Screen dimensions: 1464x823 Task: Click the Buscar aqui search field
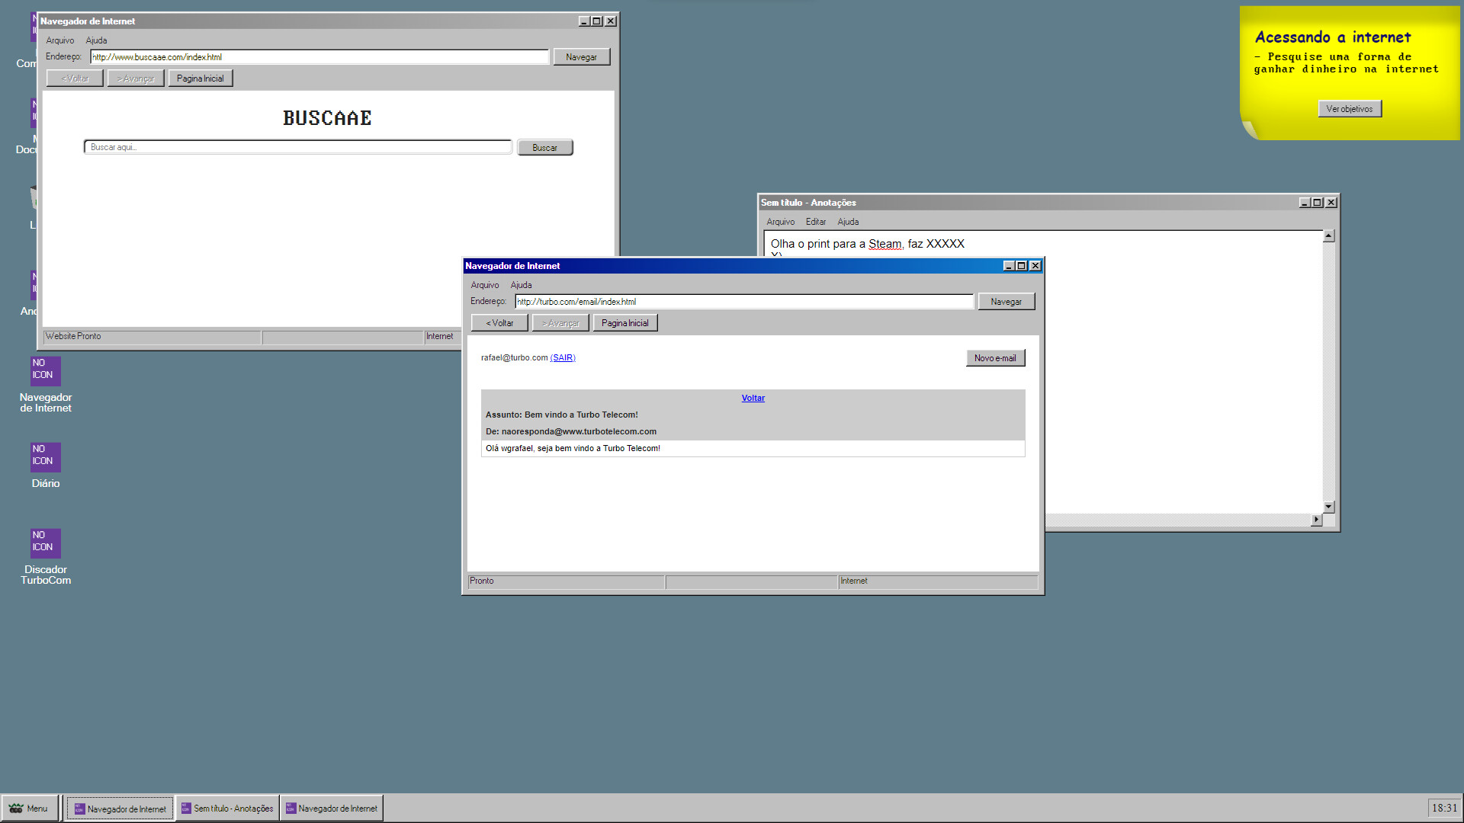pyautogui.click(x=297, y=146)
